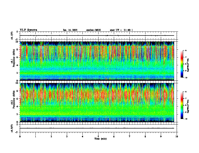The height and width of the screenshot is (153, 199).
Task: Click the ch.1 panel's "2" kHz tick label
Action: (17, 73)
